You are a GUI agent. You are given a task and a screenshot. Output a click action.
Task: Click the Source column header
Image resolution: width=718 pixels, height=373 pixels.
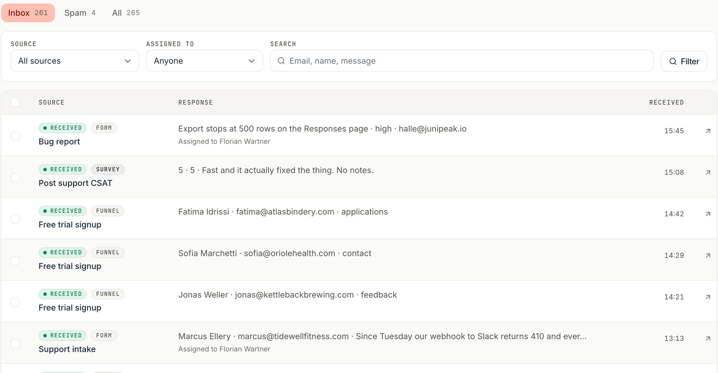pyautogui.click(x=52, y=102)
